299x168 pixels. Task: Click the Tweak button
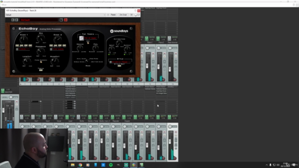click(x=41, y=70)
